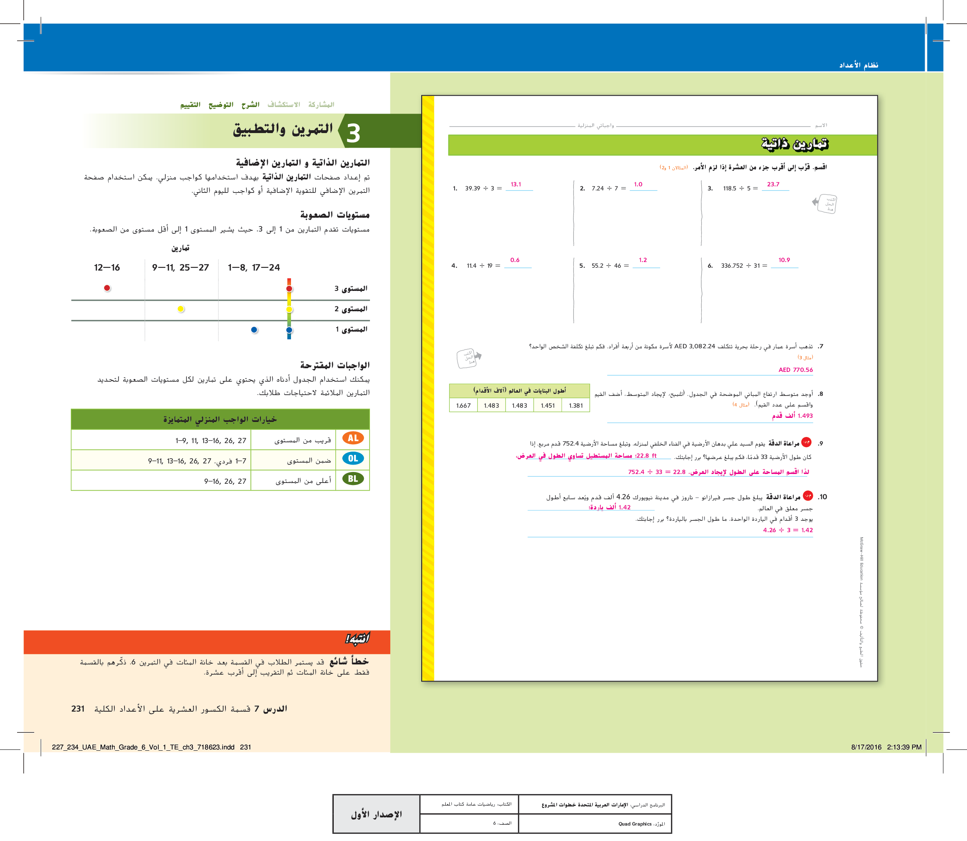
Task: Open the التقييم tab
Action: tap(190, 105)
